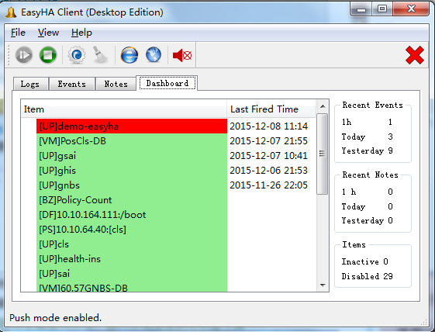Viewport: 435px width, 332px height.
Task: Switch to the Logs tab
Action: coord(30,84)
